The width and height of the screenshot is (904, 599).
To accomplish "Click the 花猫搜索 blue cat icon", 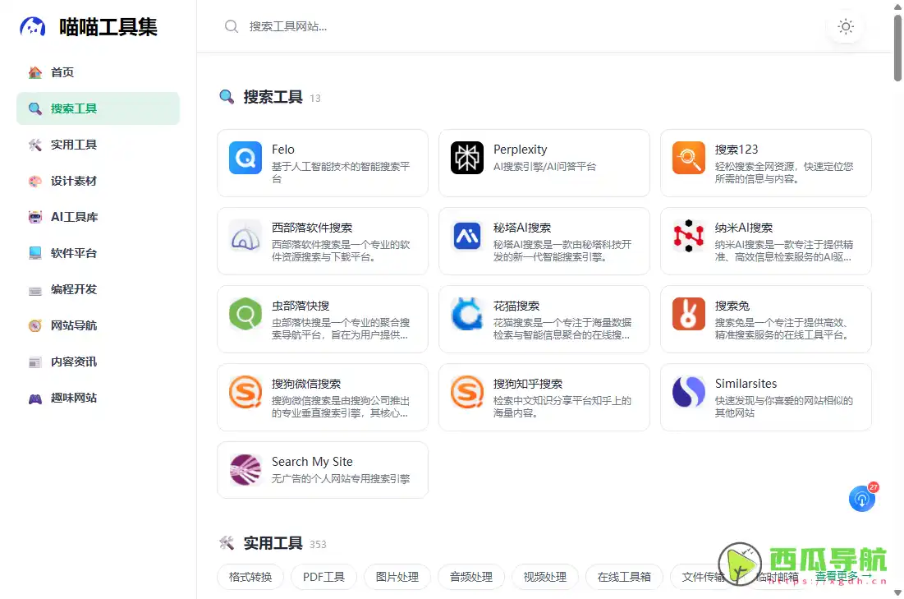I will tap(467, 314).
